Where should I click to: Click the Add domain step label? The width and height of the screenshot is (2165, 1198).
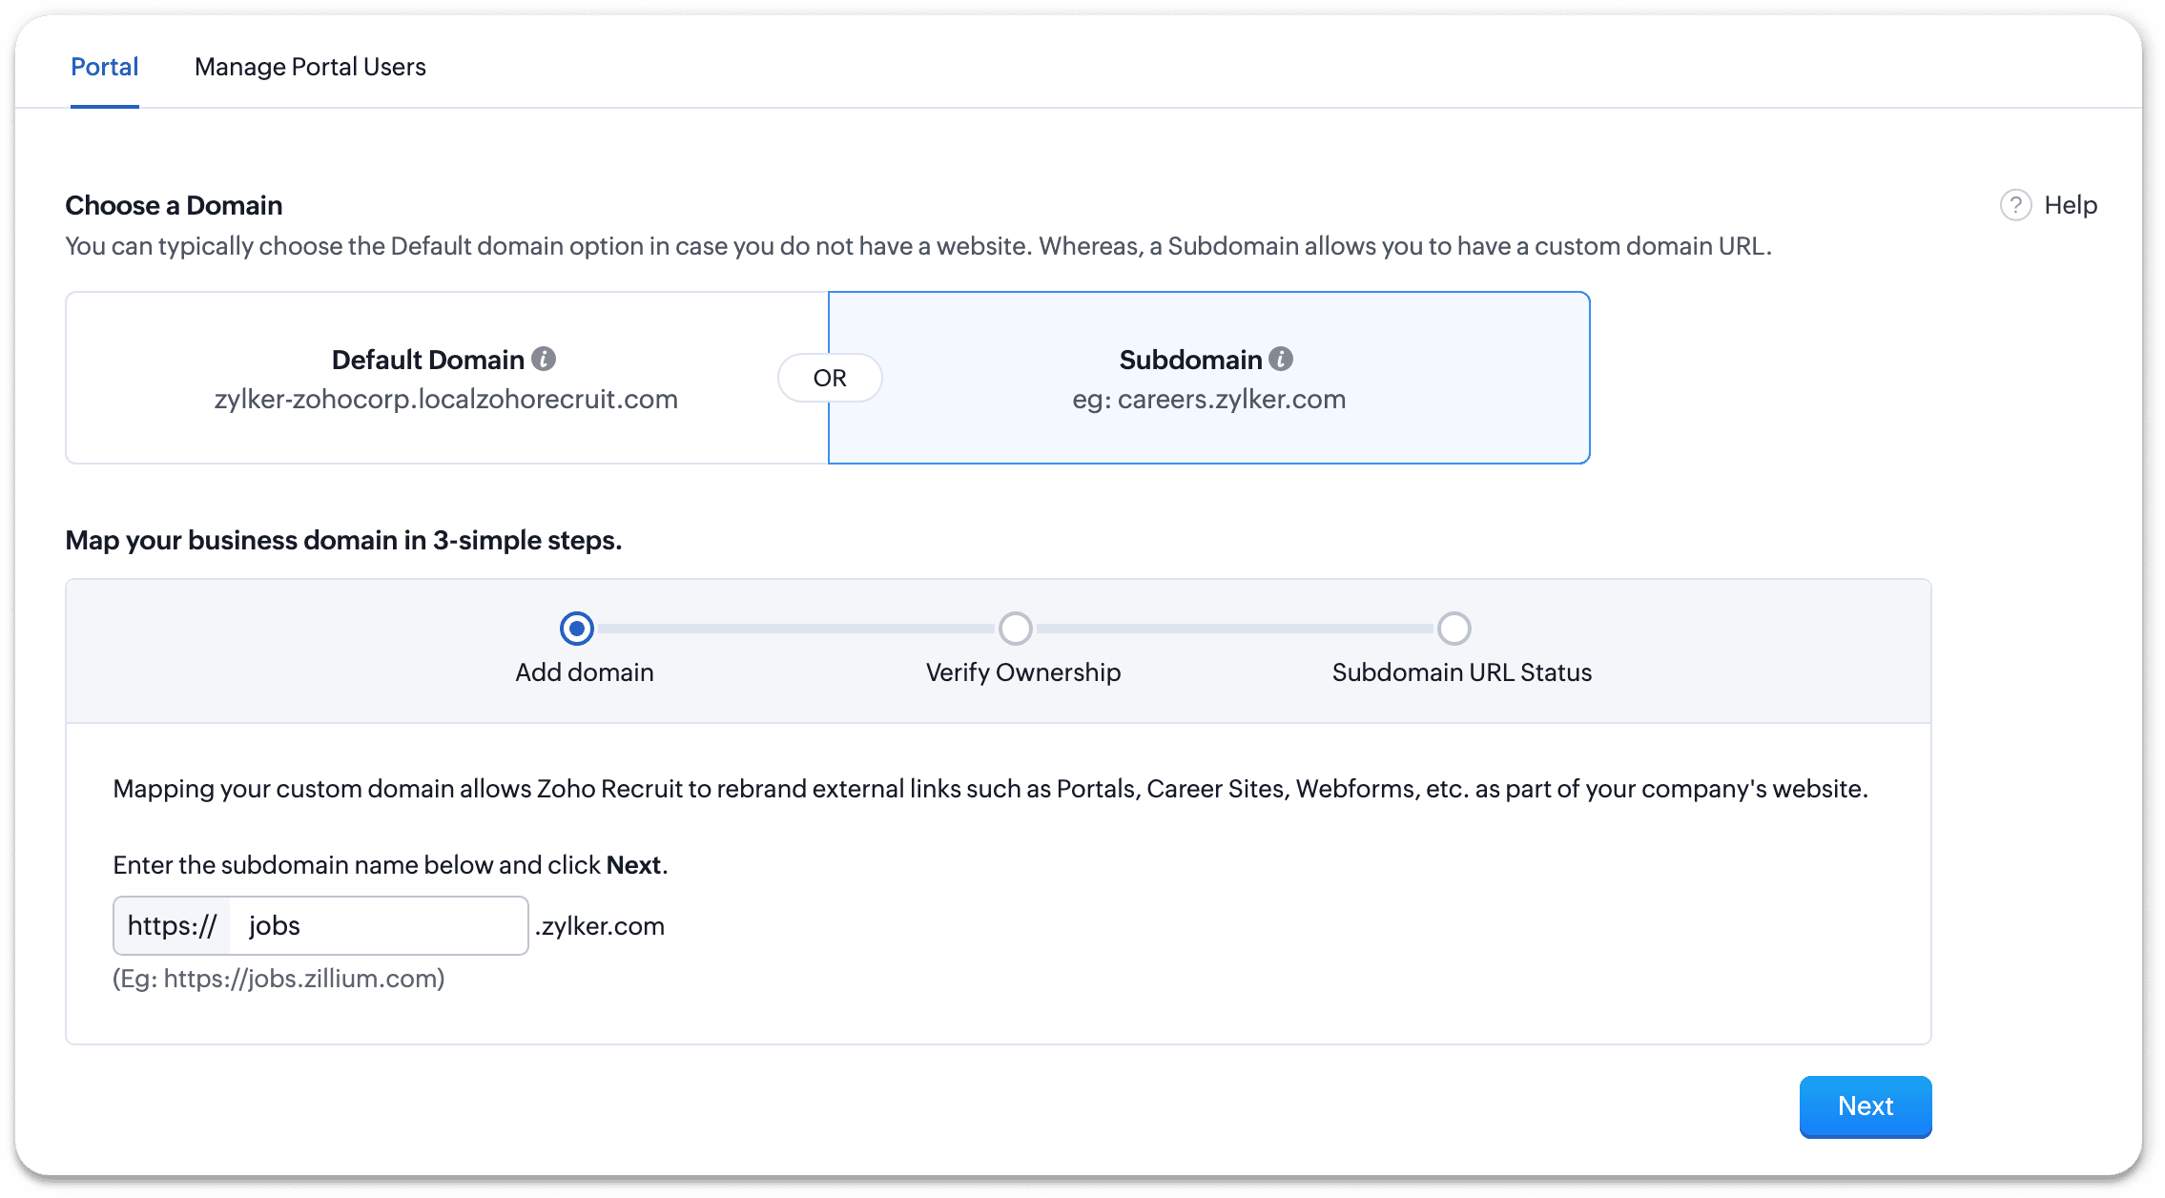tap(584, 672)
